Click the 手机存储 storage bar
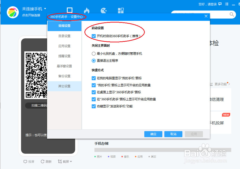 (x=163, y=150)
